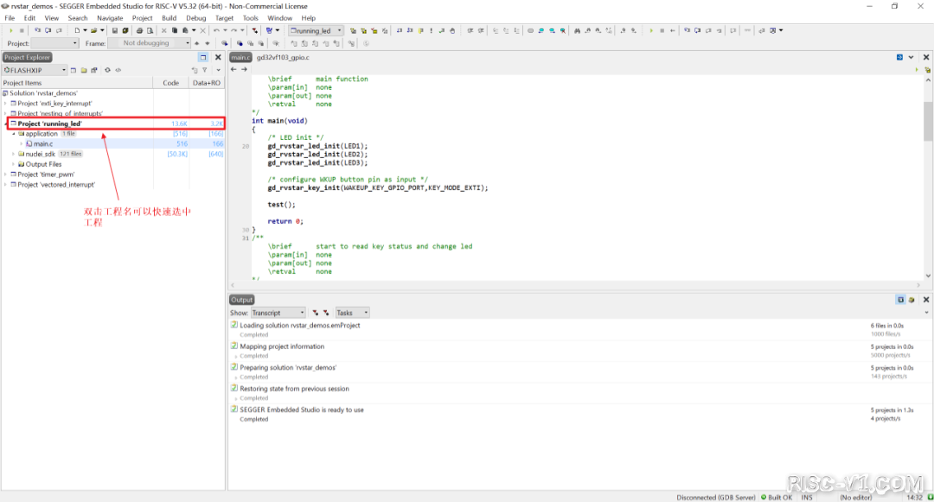This screenshot has width=934, height=502.
Task: Close the Output panel
Action: click(x=925, y=300)
